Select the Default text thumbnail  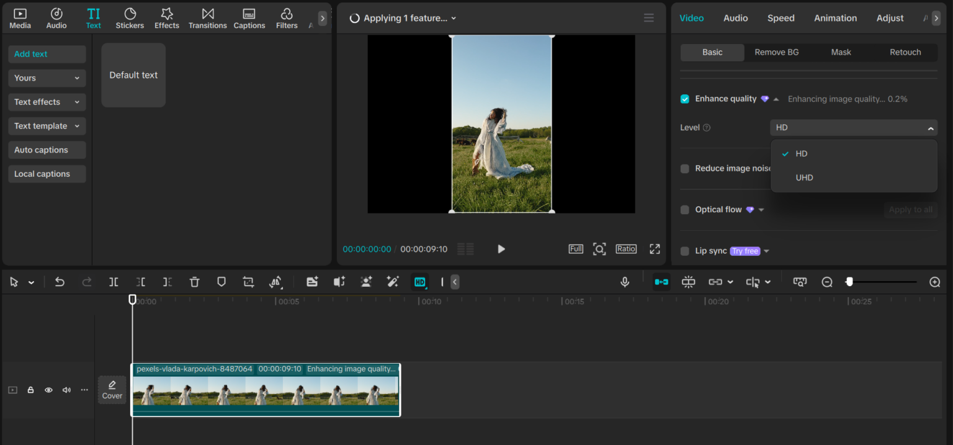click(x=133, y=74)
